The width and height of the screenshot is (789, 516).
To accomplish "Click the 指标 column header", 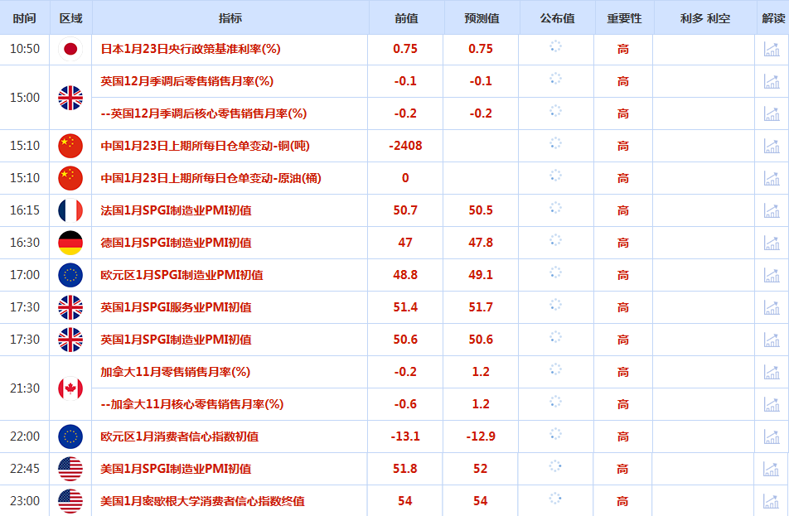I will 230,18.
